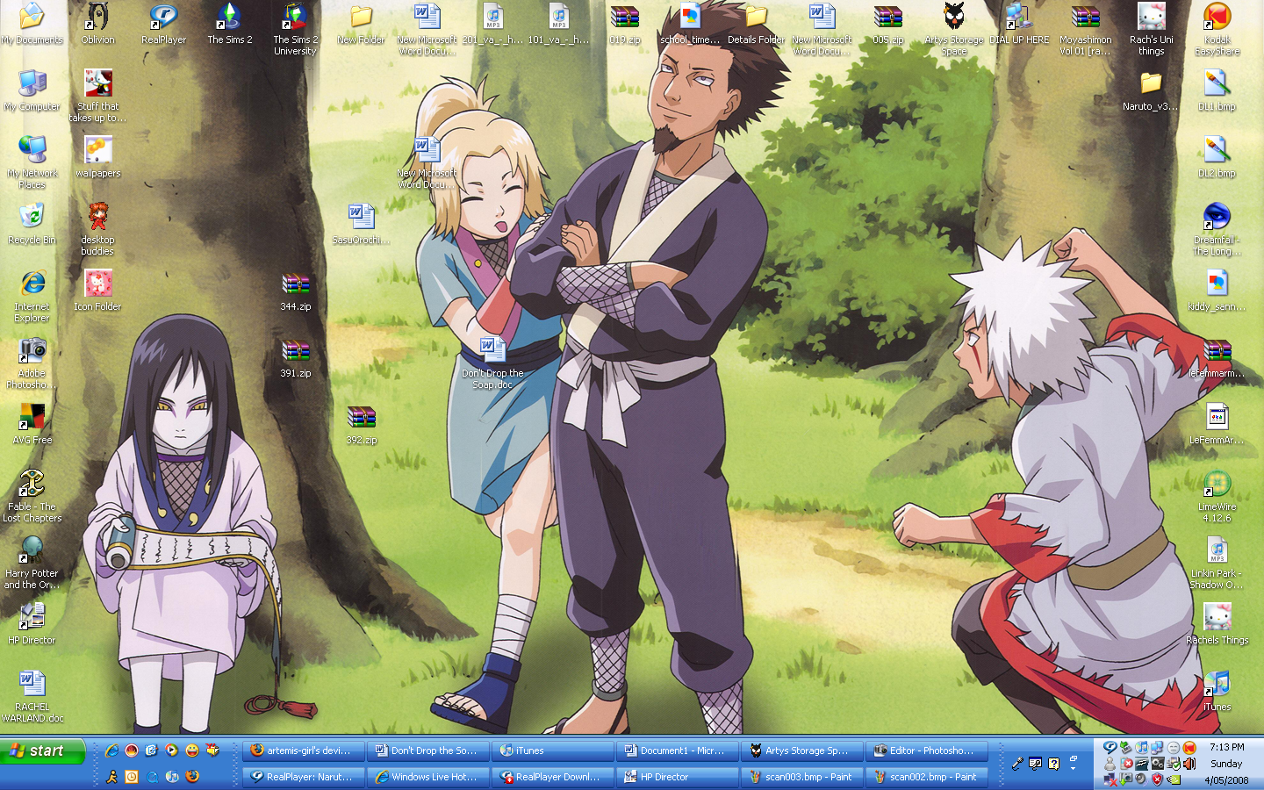Image resolution: width=1264 pixels, height=790 pixels.
Task: Open the wallpapers folder icon
Action: click(97, 157)
